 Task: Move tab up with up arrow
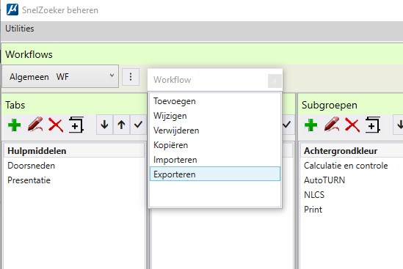[x=121, y=125]
